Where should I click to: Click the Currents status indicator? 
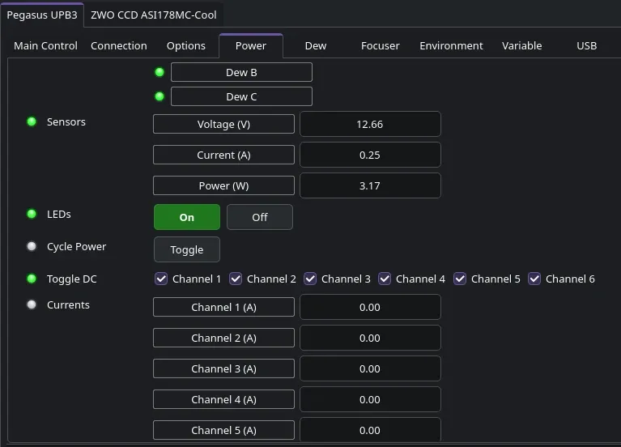(x=32, y=304)
